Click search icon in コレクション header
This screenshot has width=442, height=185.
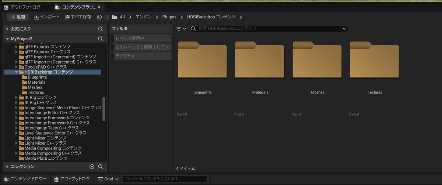[x=101, y=167]
